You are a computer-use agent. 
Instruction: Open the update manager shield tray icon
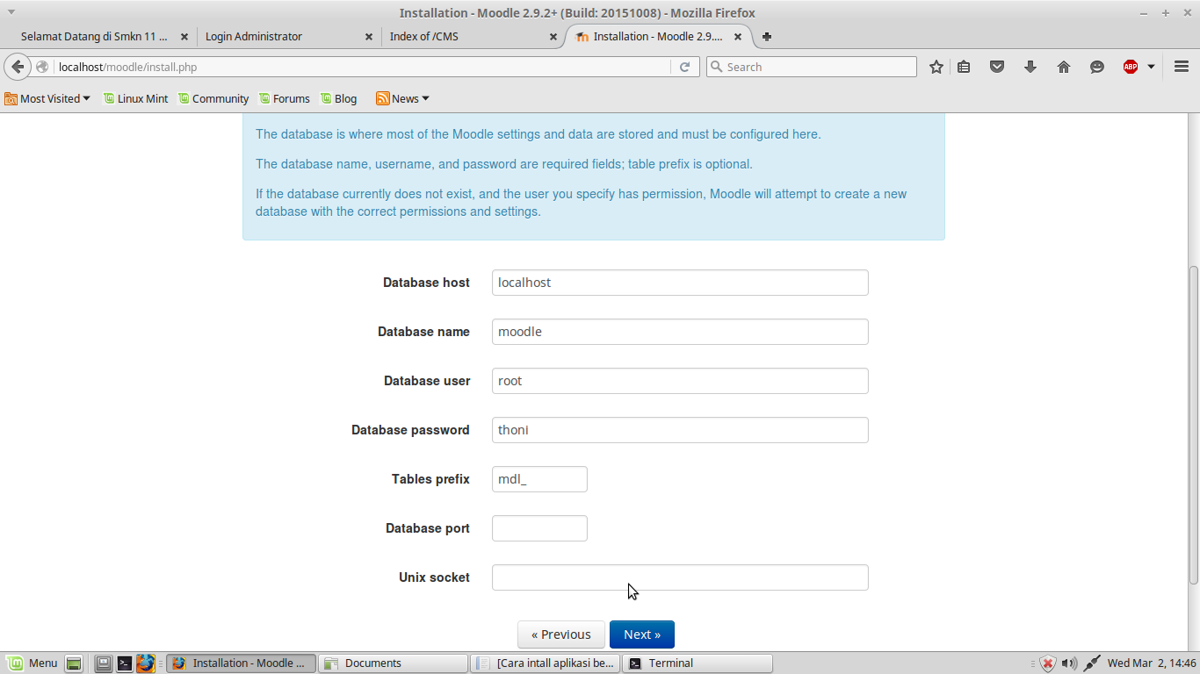pyautogui.click(x=1047, y=663)
